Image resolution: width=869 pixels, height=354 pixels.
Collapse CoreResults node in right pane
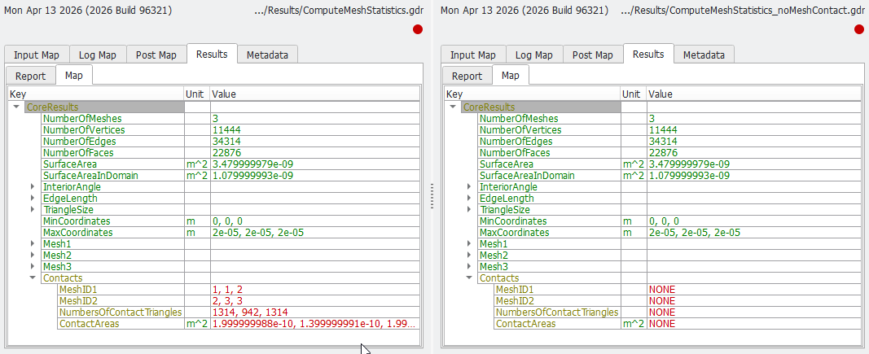coord(453,107)
